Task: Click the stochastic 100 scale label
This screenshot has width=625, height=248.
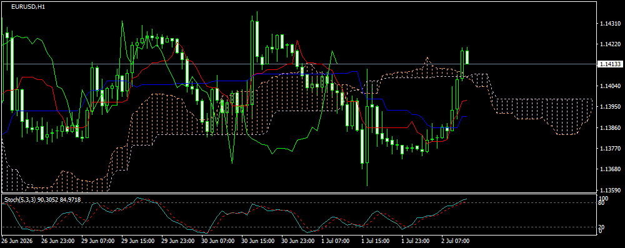Action: click(x=604, y=198)
